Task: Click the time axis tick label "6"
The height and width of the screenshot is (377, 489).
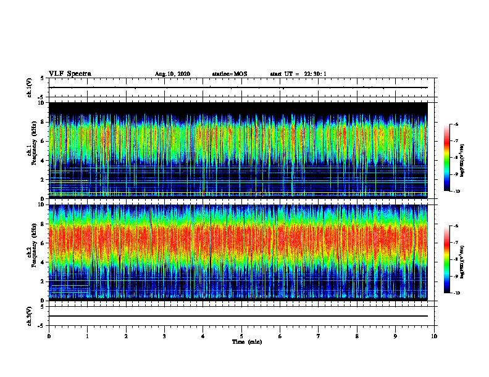Action: [x=280, y=336]
